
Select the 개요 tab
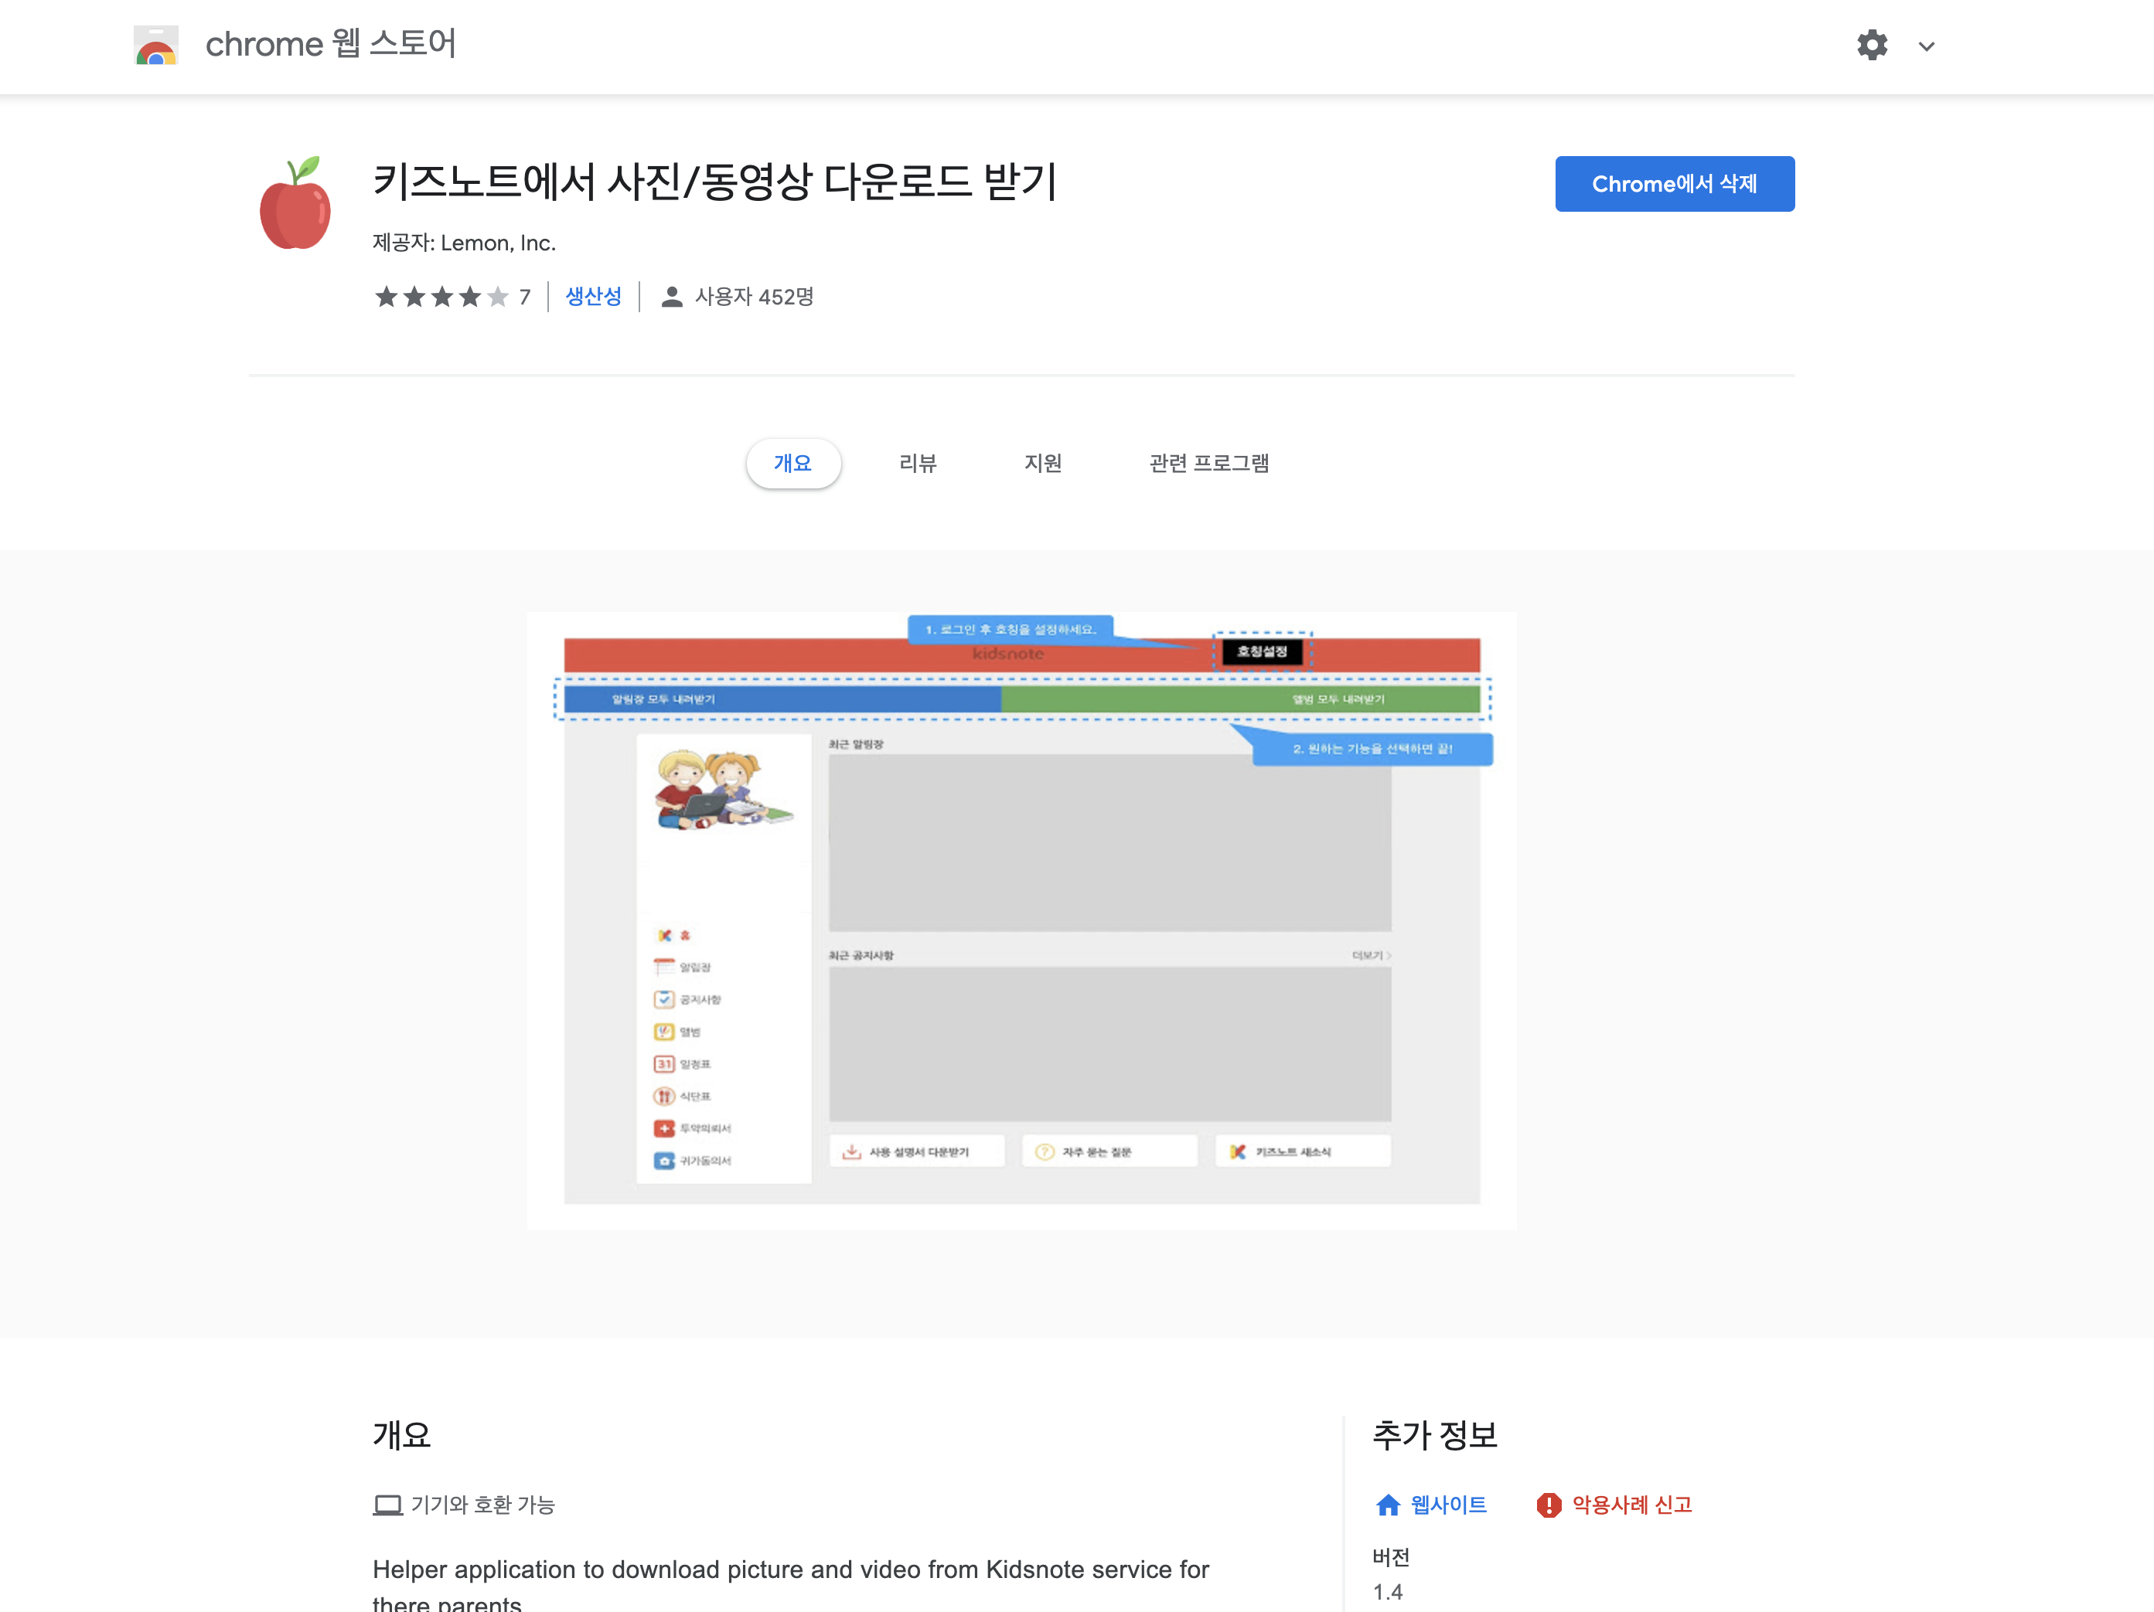point(792,464)
